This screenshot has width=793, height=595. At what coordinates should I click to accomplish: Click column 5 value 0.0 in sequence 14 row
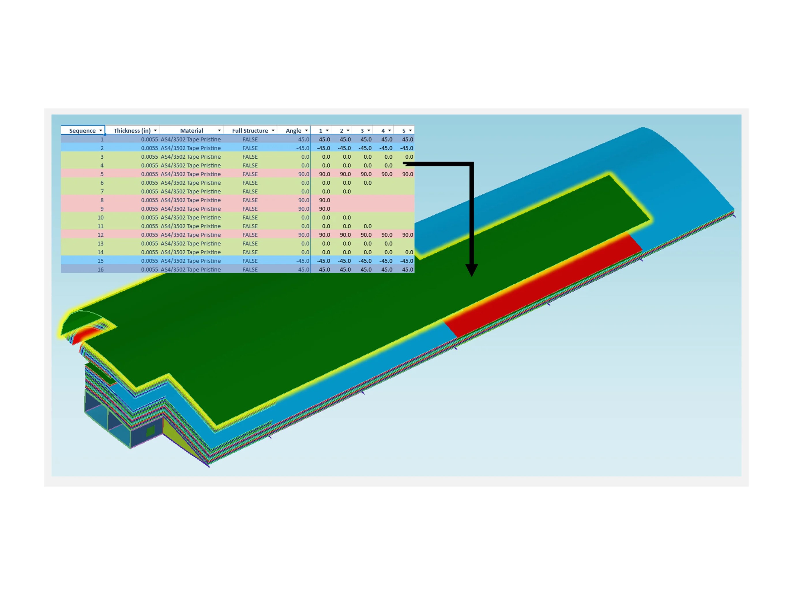coord(409,252)
